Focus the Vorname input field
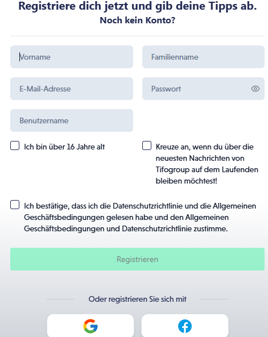 [x=72, y=57]
